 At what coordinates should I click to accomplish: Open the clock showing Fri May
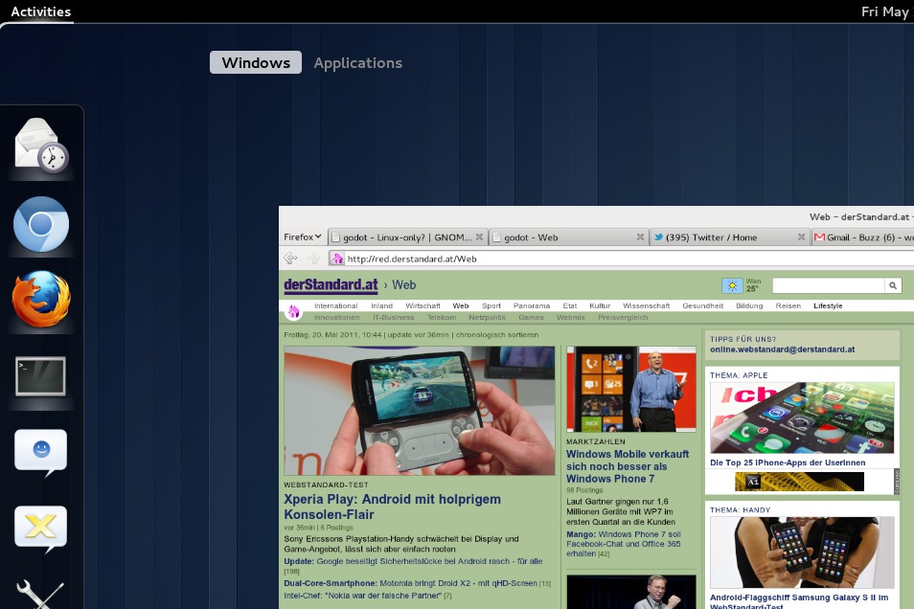886,11
